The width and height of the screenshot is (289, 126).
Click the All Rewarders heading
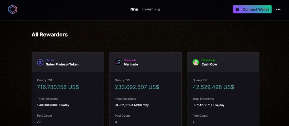tap(50, 35)
